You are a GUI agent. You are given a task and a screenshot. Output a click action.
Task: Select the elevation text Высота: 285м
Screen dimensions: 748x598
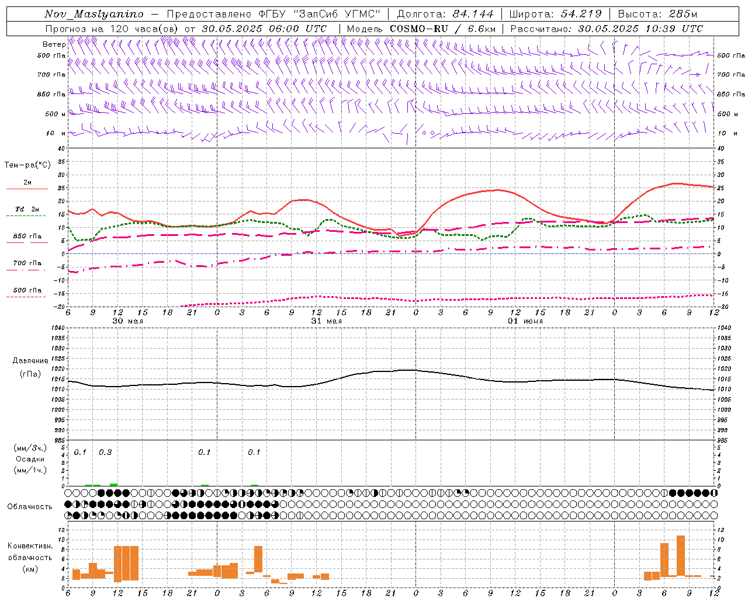click(x=657, y=14)
